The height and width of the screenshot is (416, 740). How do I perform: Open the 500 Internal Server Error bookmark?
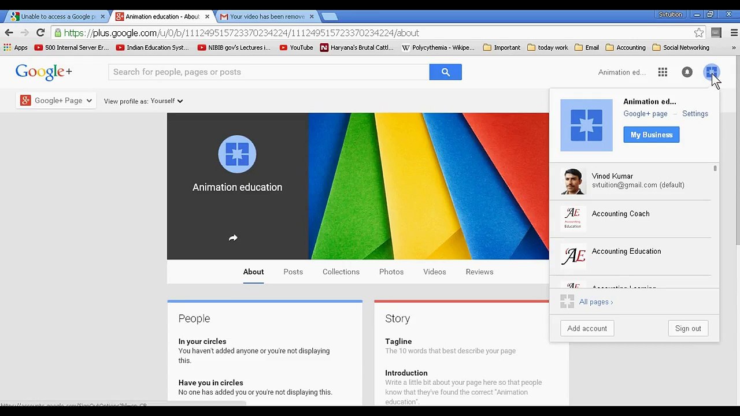72,47
